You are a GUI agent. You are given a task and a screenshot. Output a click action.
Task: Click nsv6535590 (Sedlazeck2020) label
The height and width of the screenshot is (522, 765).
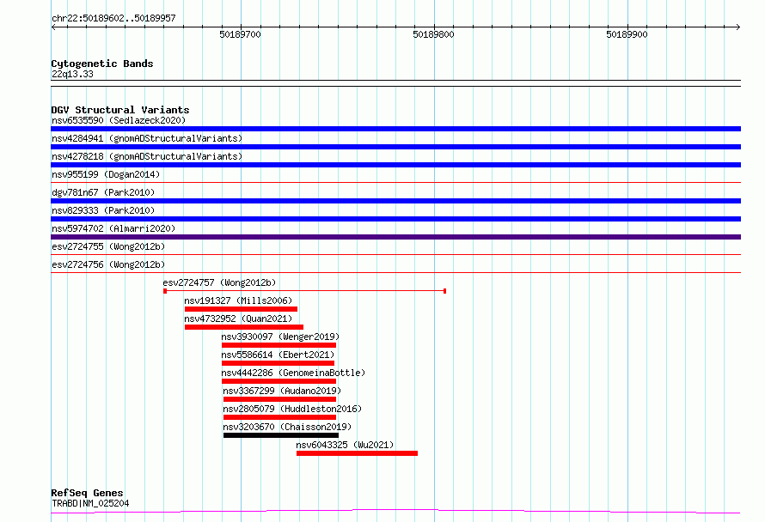119,120
